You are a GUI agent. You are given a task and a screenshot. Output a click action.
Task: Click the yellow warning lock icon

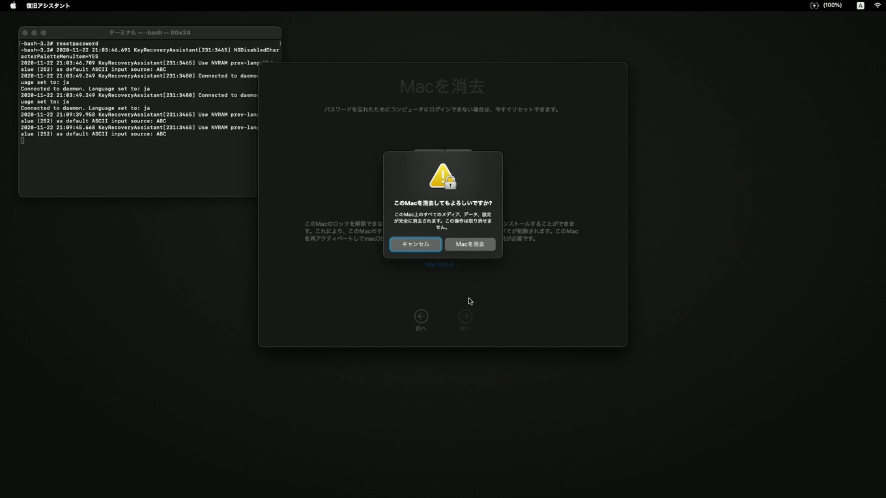(x=443, y=176)
